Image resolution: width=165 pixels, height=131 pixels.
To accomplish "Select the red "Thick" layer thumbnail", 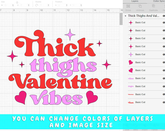I will coord(131,102).
